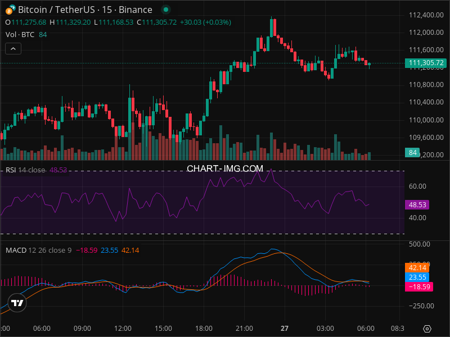Click the orange MACD signal 42.14 tag

[417, 268]
